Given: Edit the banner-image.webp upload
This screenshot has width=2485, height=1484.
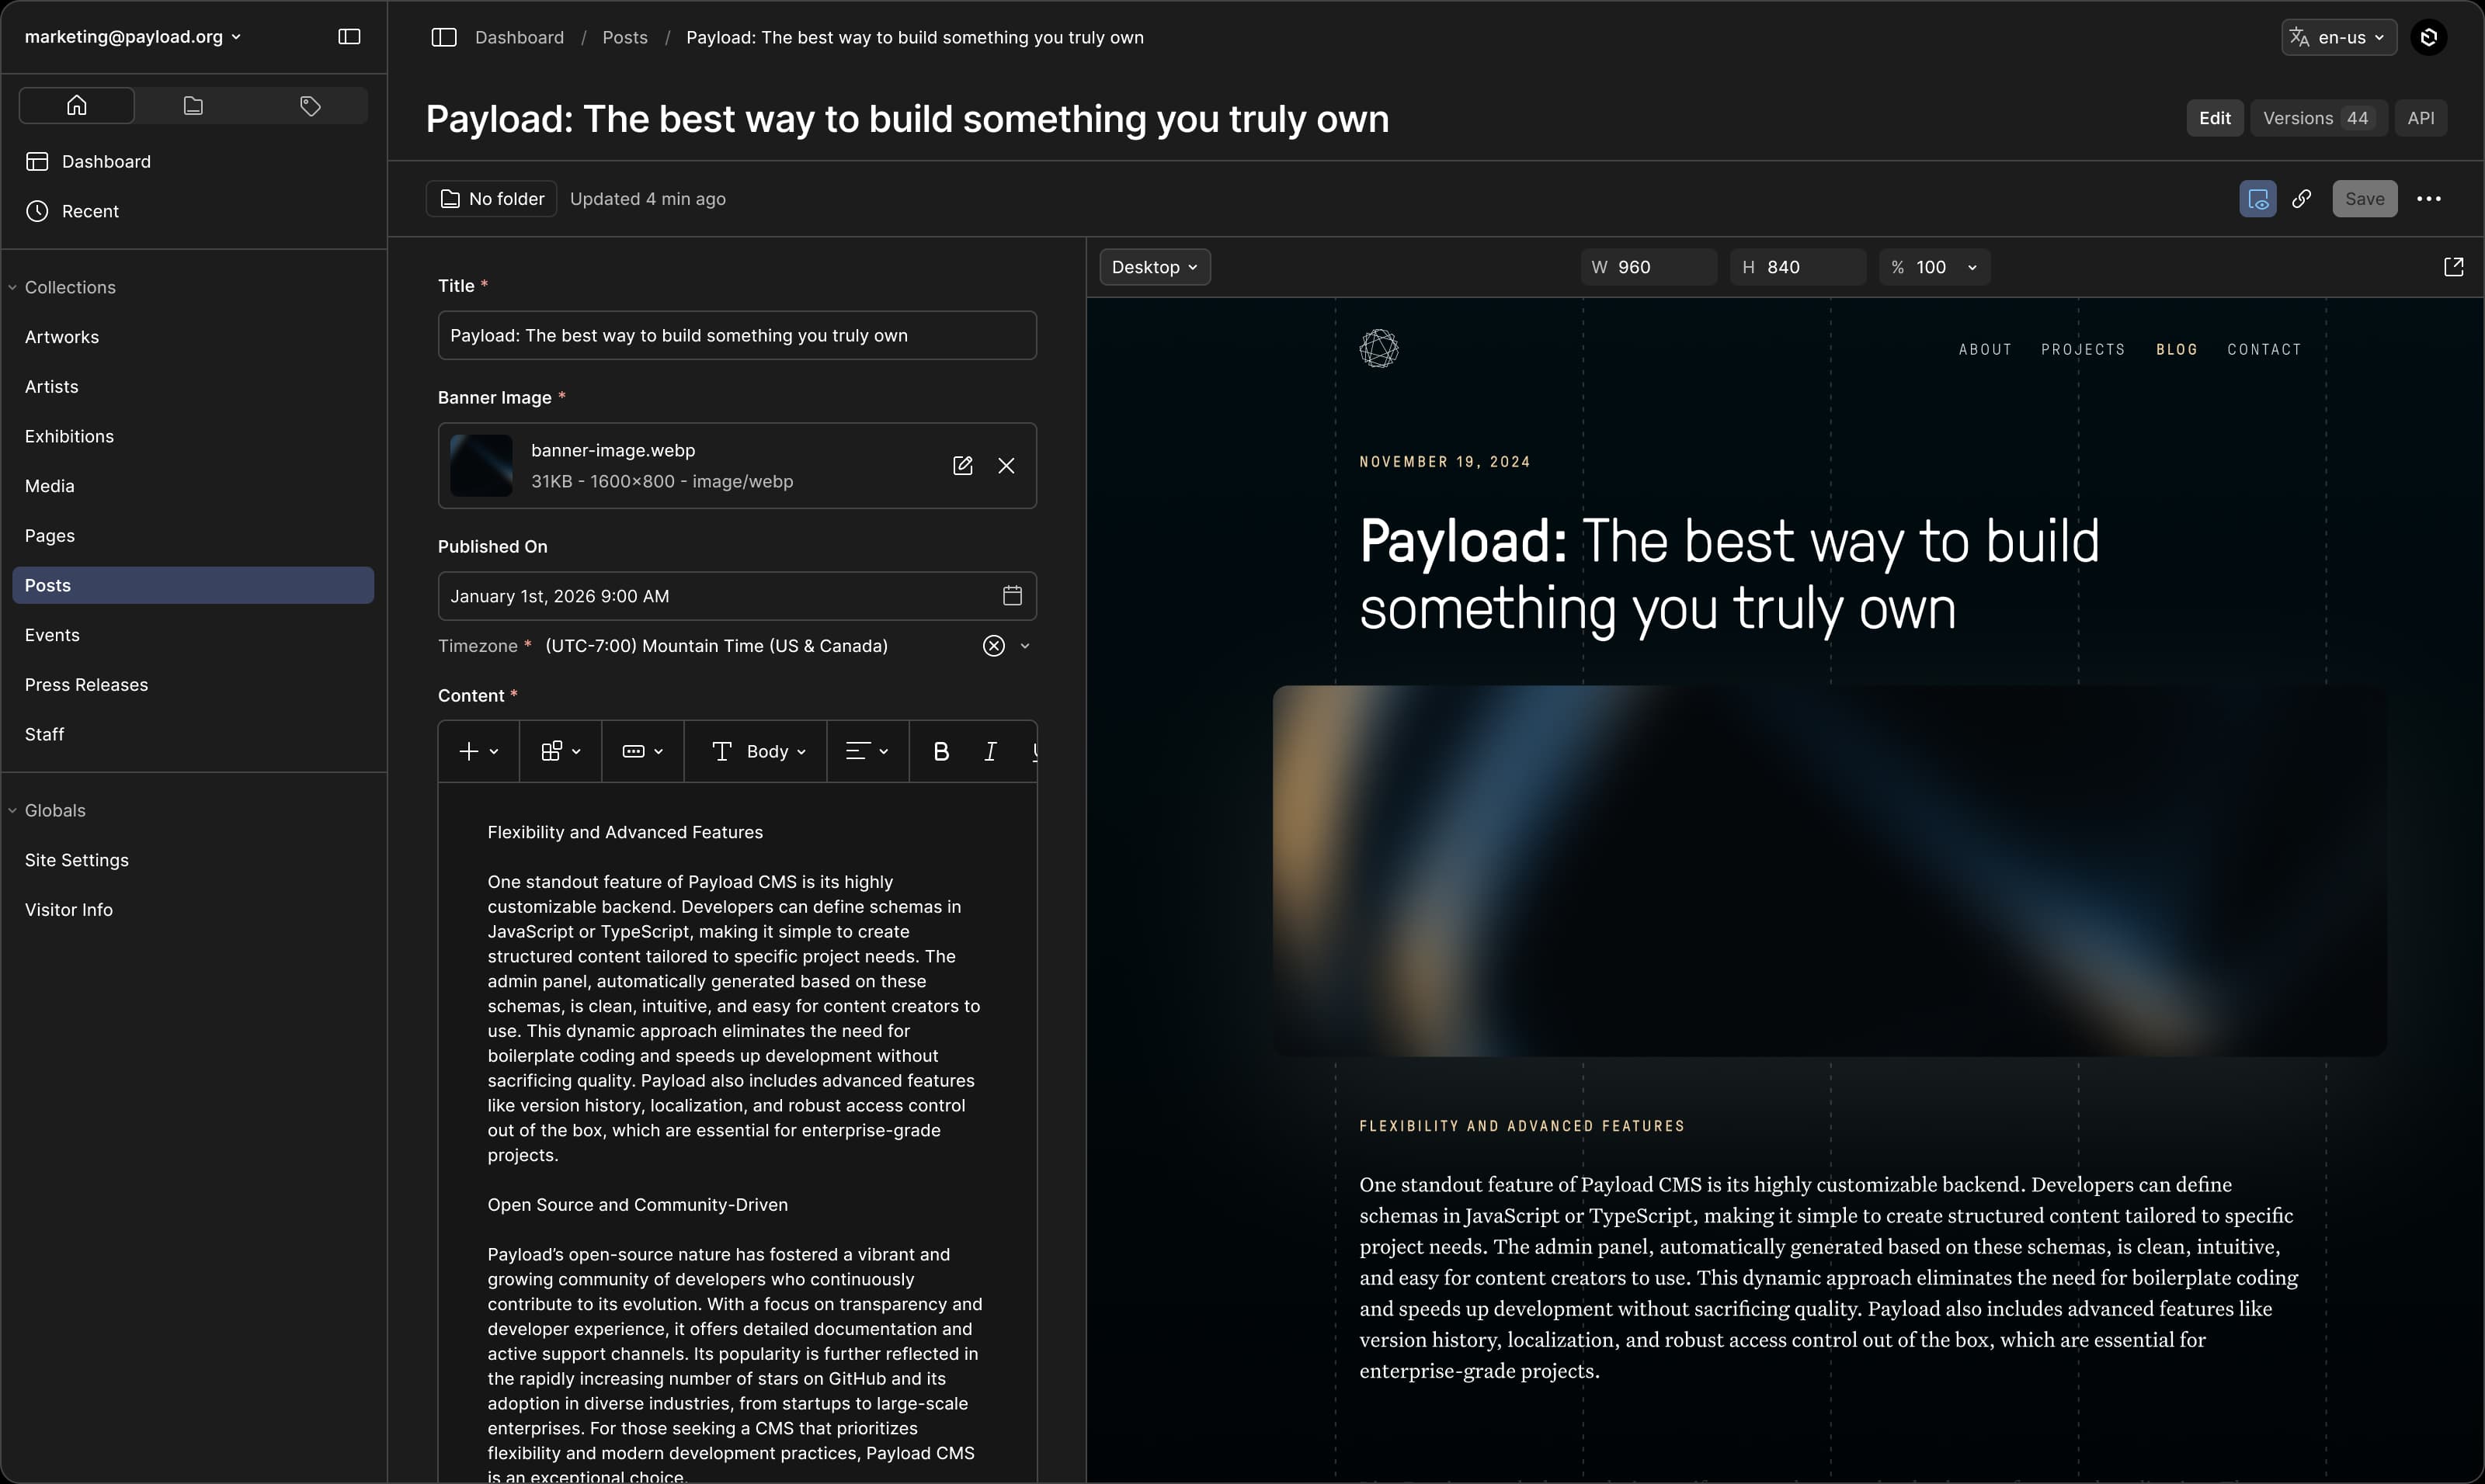Looking at the screenshot, I should [962, 466].
